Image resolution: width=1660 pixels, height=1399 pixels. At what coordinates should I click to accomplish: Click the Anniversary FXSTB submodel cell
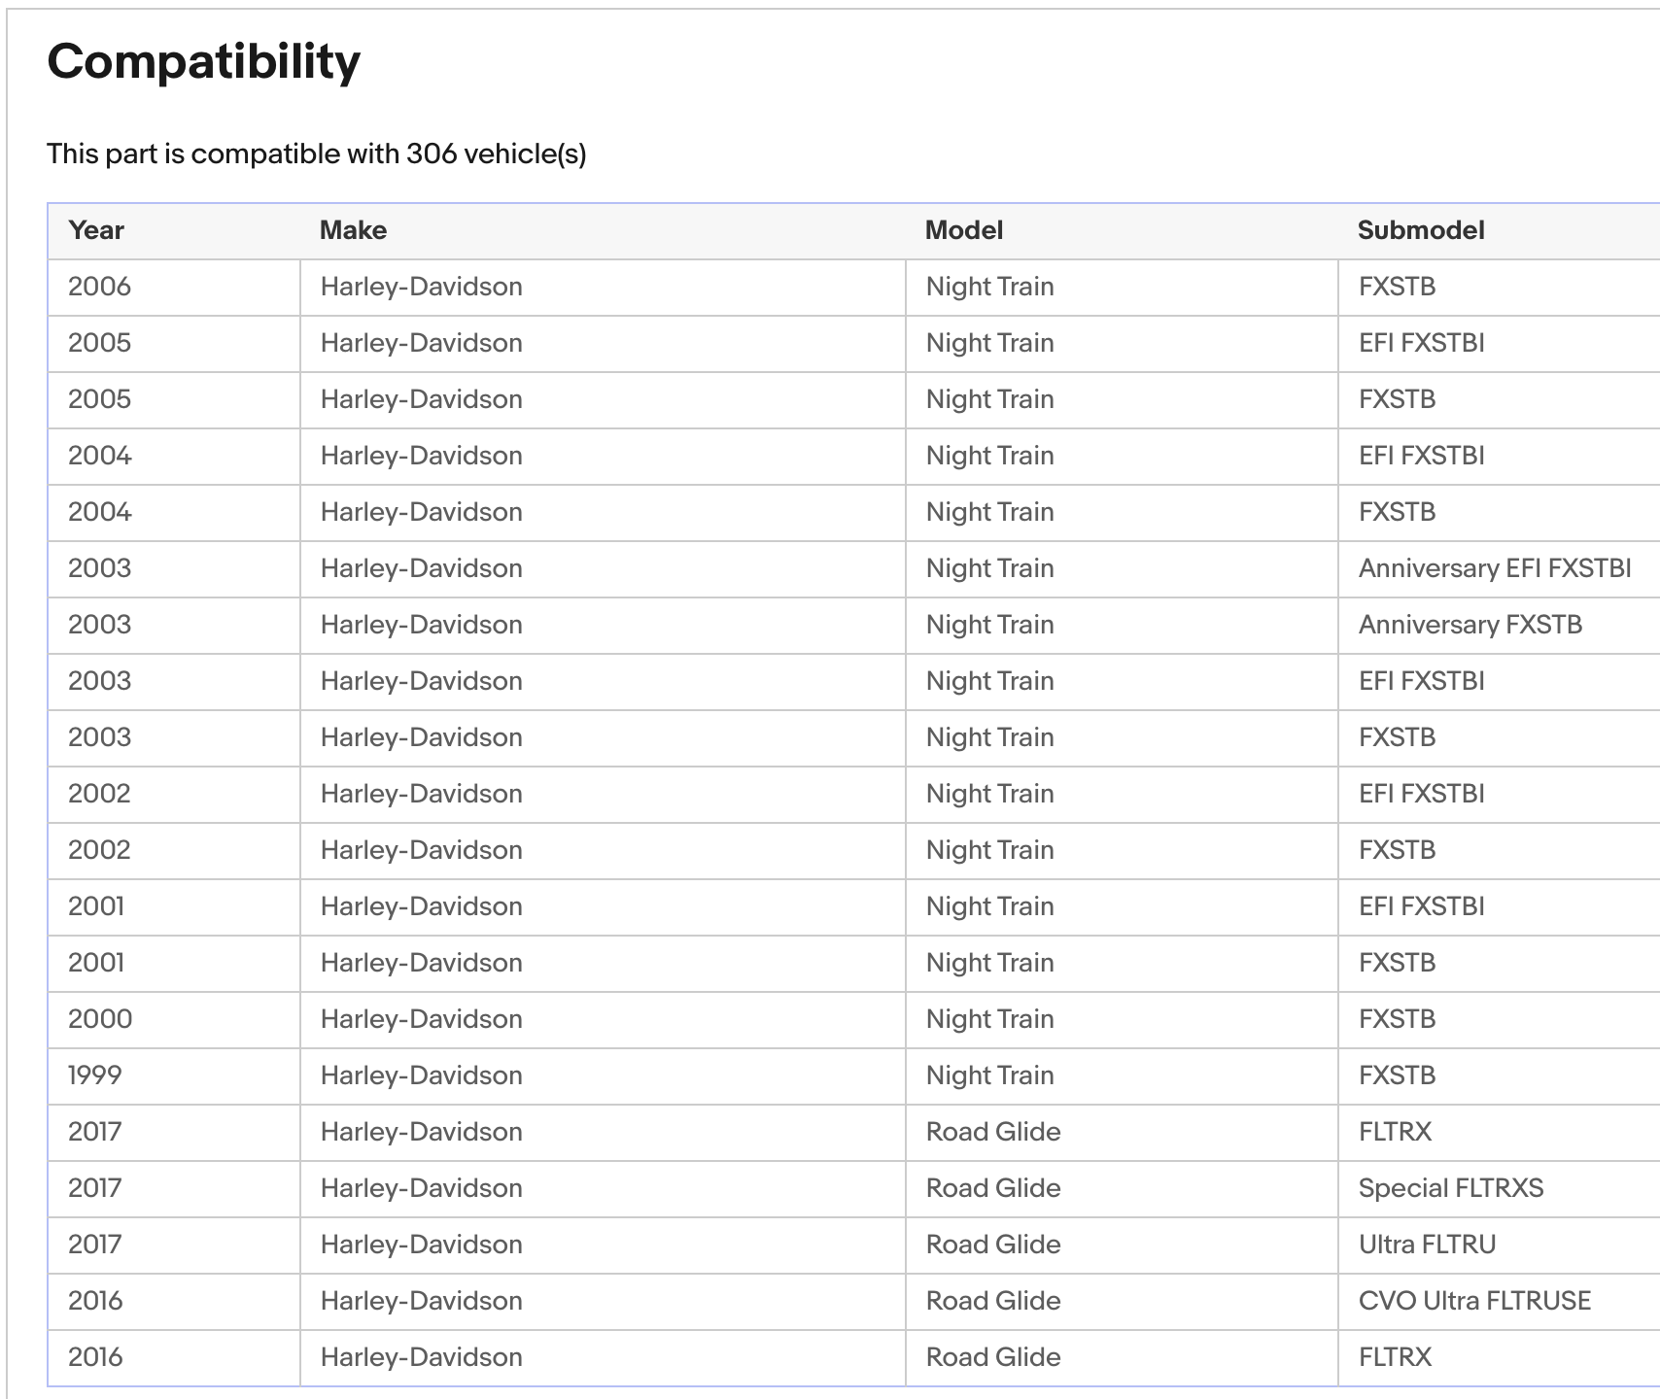pos(1470,625)
